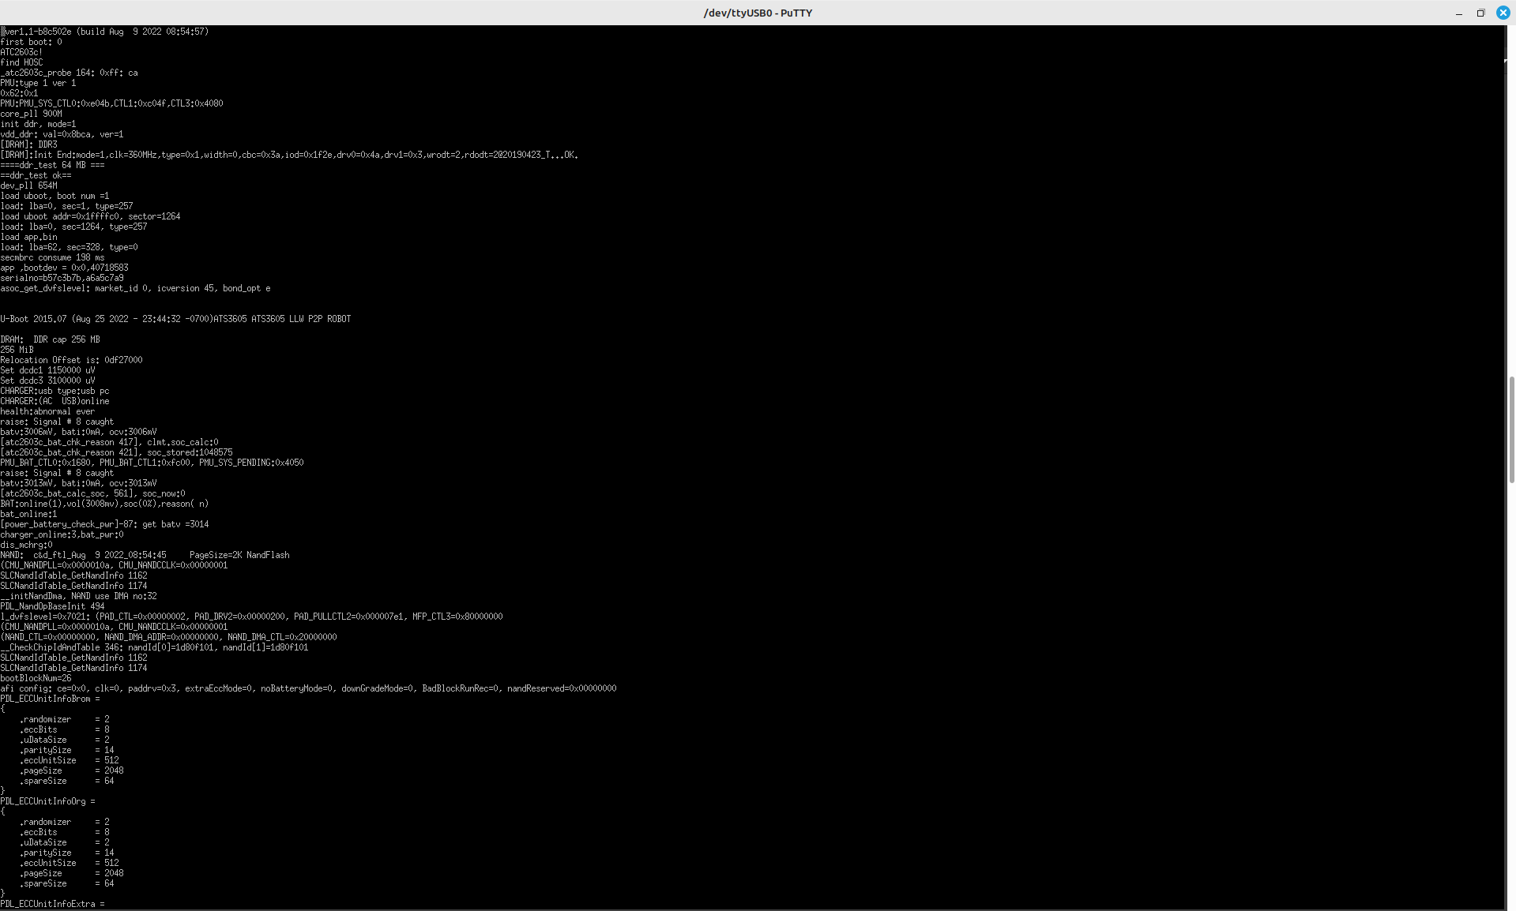The width and height of the screenshot is (1516, 911).
Task: Click the 'core_pll 900M' line
Action: [31, 114]
